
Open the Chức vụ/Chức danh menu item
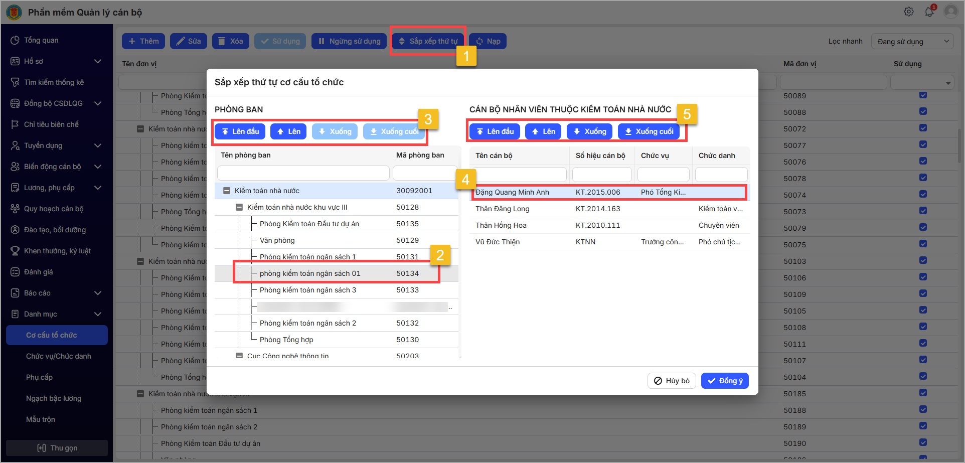coord(58,356)
